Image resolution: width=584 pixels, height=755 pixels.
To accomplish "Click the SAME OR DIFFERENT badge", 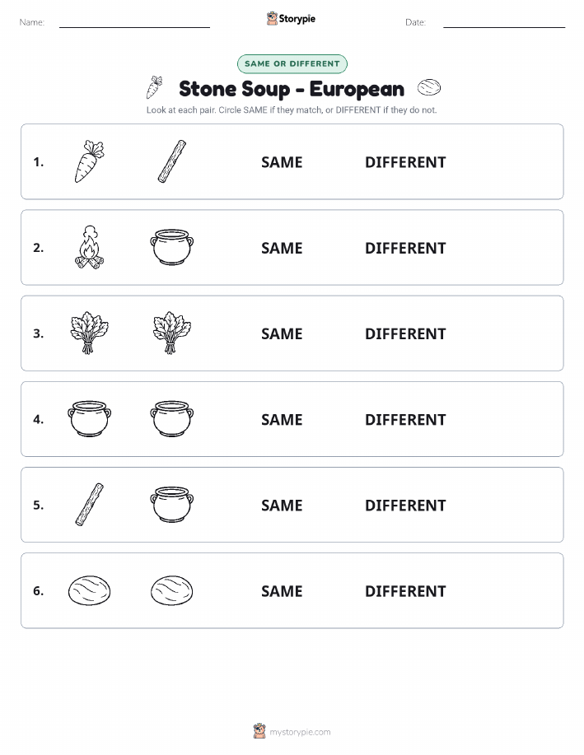I will pos(292,63).
